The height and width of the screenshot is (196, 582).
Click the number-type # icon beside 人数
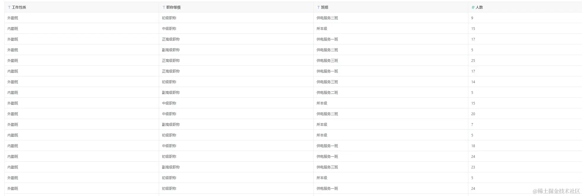[x=473, y=7]
